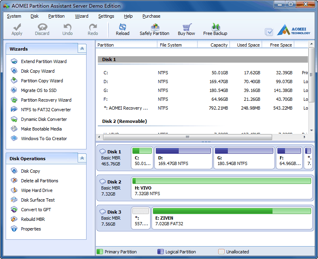Click the Buy Now cart icon
The height and width of the screenshot is (259, 318).
(186, 27)
